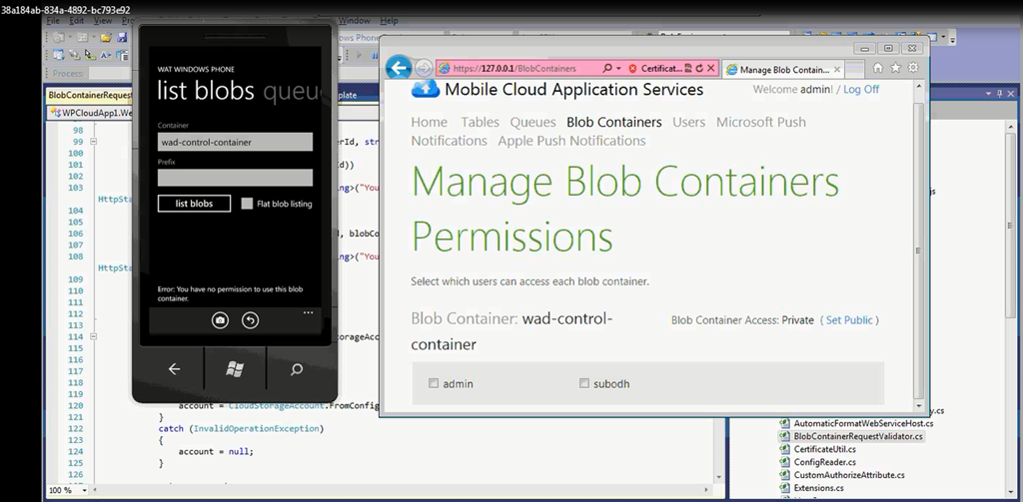
Task: Check the admin user checkbox
Action: 434,383
